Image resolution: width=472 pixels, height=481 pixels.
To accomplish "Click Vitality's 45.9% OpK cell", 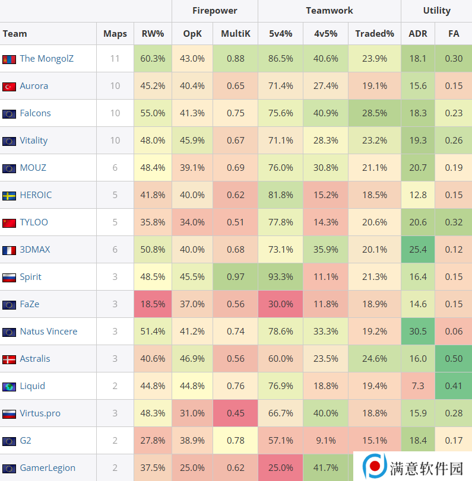I will (x=192, y=141).
